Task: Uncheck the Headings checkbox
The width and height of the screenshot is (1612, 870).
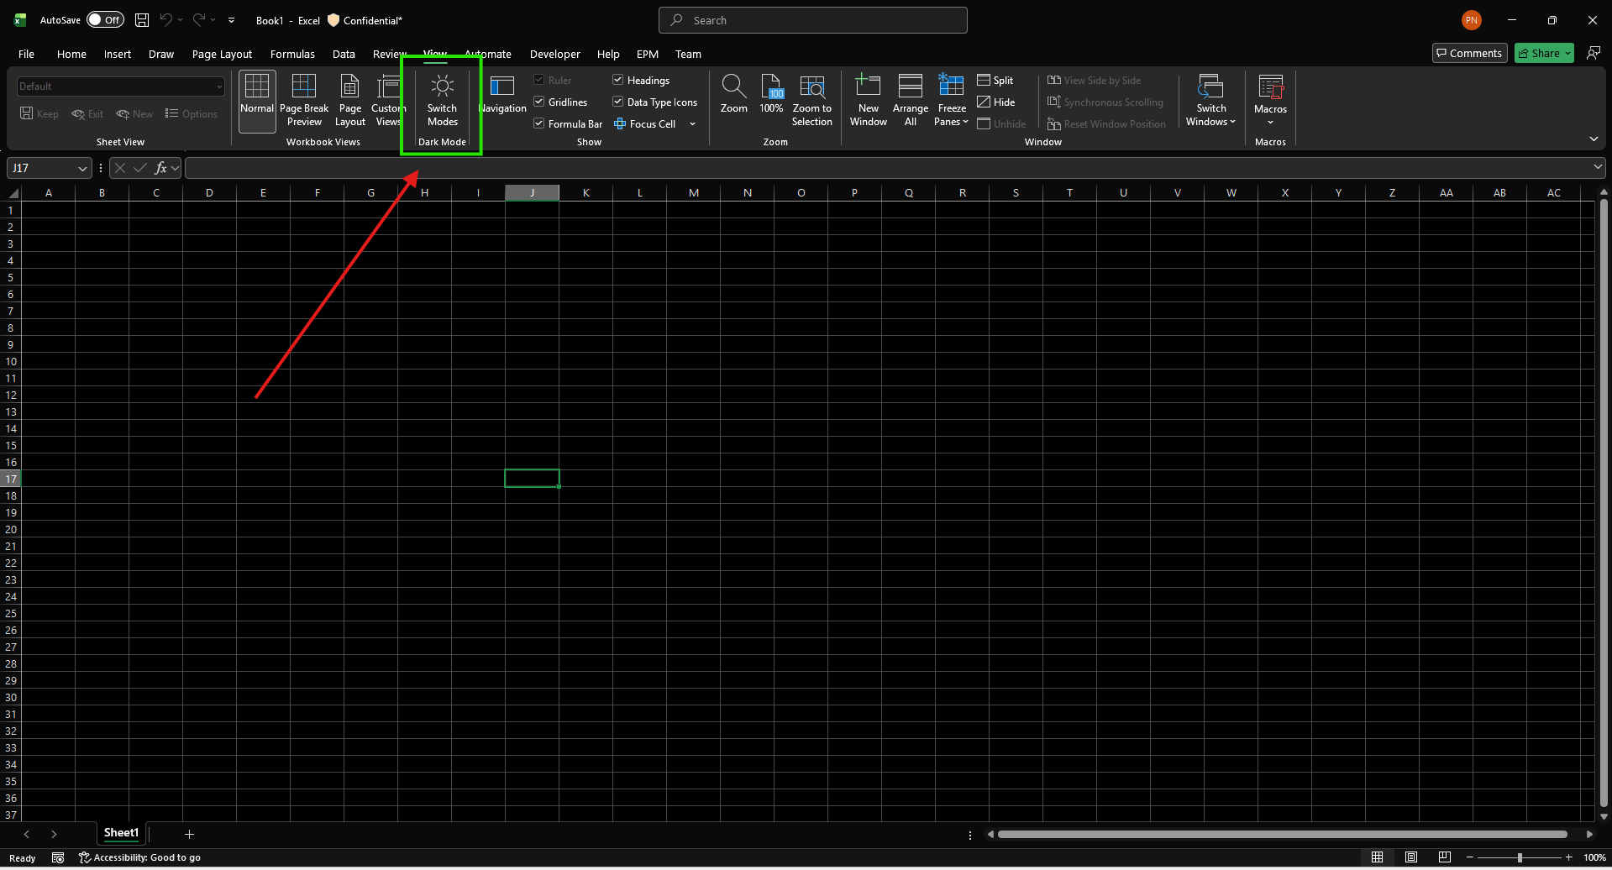Action: coord(618,80)
